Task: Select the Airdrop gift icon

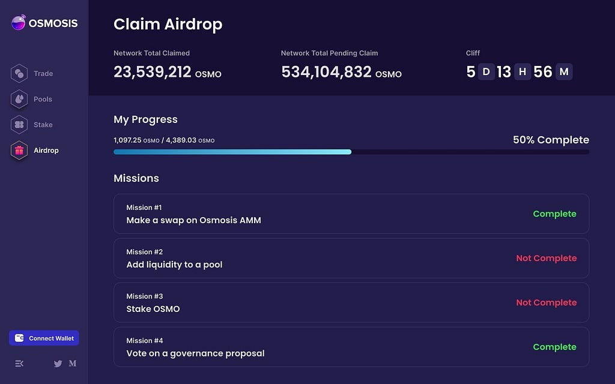Action: [x=19, y=151]
